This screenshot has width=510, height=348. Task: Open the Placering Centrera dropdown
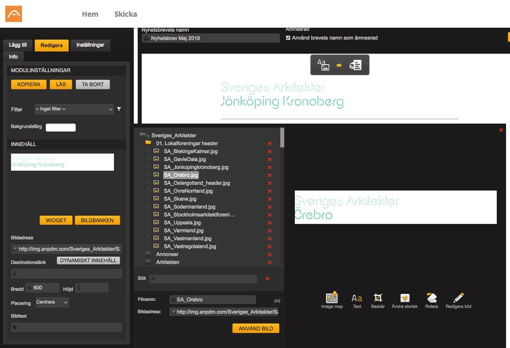tap(52, 302)
